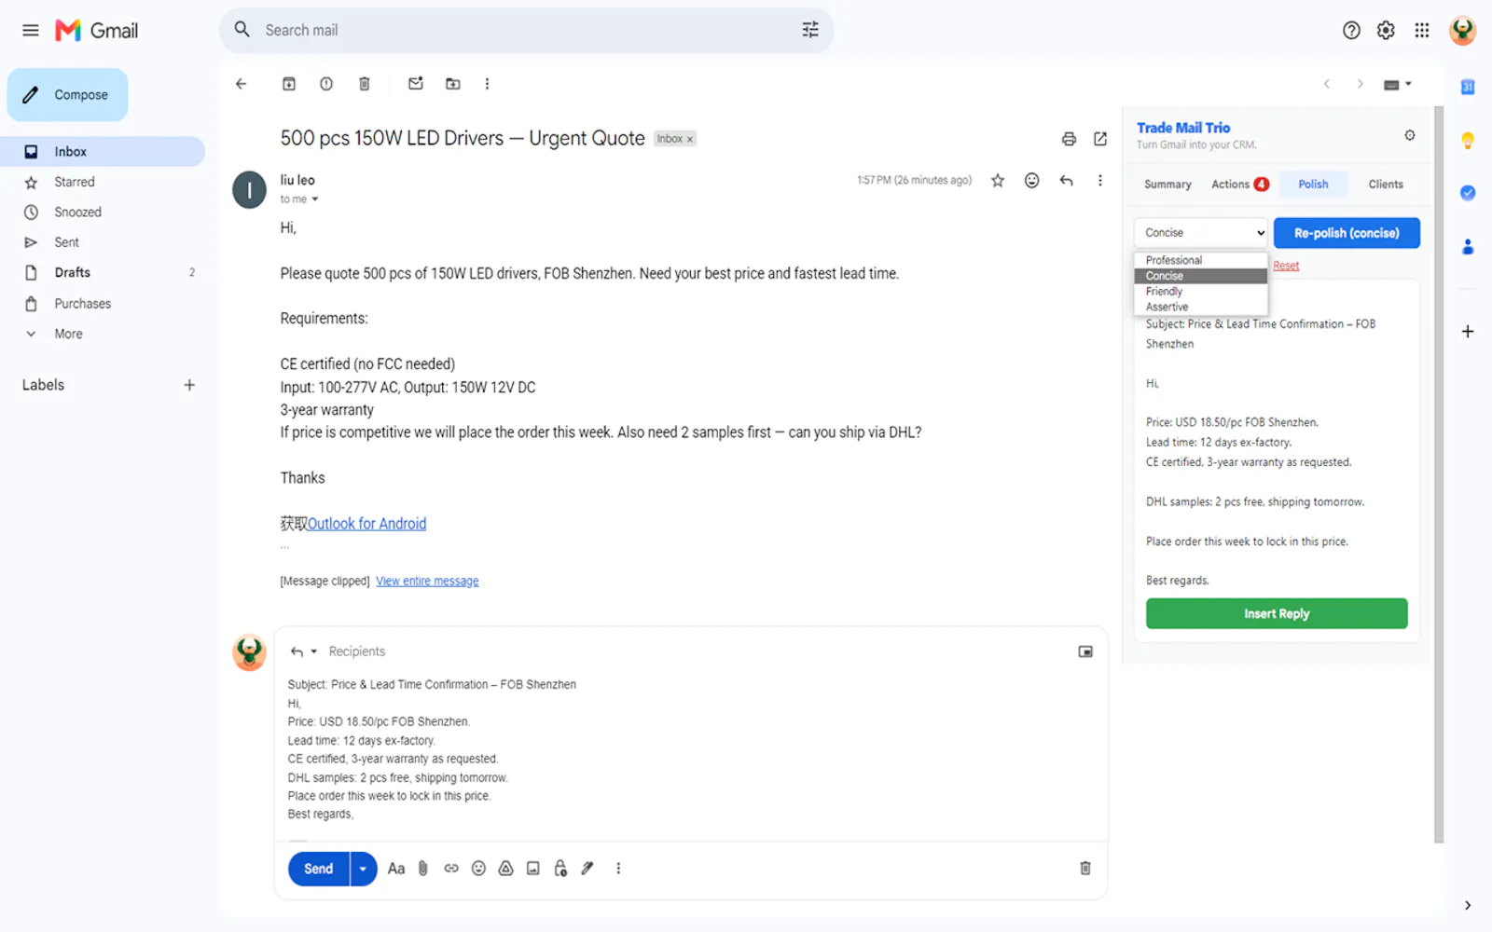Image resolution: width=1492 pixels, height=932 pixels.
Task: Toggle formatting options Aa
Action: point(396,869)
